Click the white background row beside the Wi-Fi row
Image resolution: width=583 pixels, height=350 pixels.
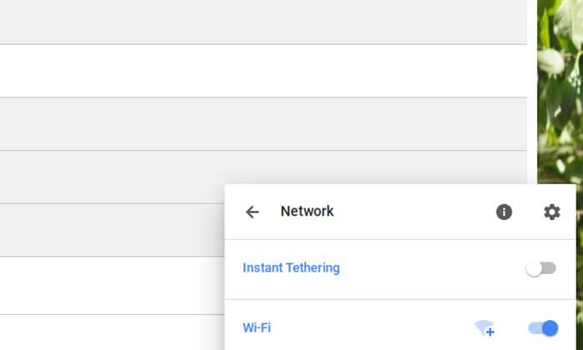click(x=108, y=332)
